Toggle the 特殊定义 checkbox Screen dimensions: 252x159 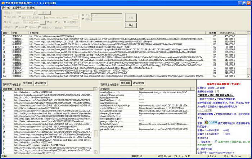(x=40, y=27)
